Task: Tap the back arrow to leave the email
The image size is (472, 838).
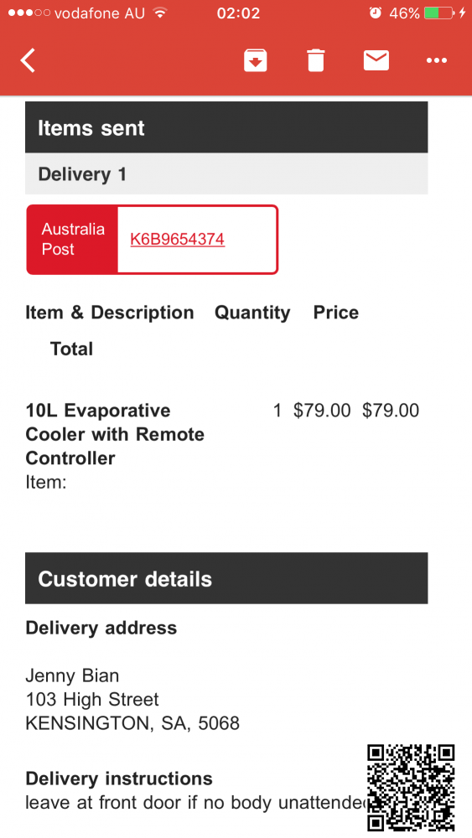Action: 28,59
